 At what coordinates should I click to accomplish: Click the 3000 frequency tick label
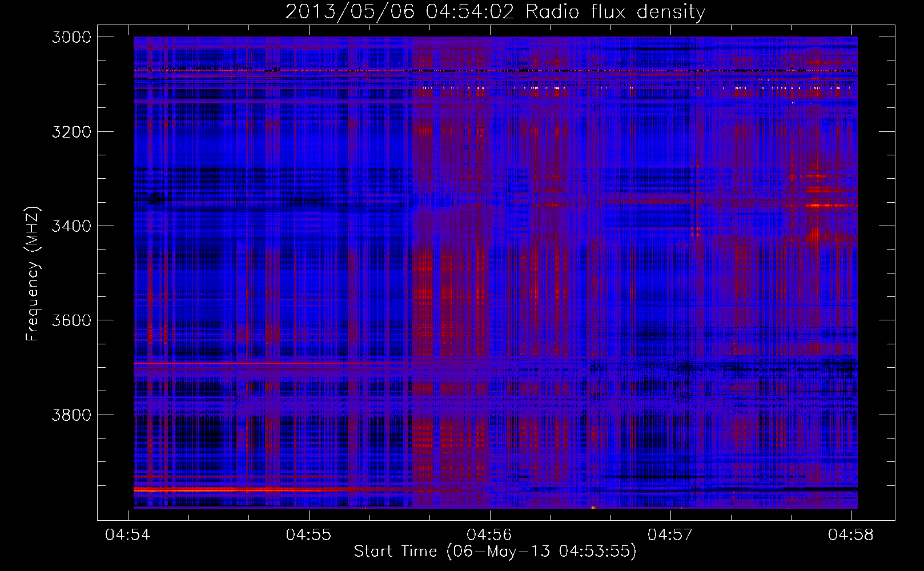[x=71, y=37]
